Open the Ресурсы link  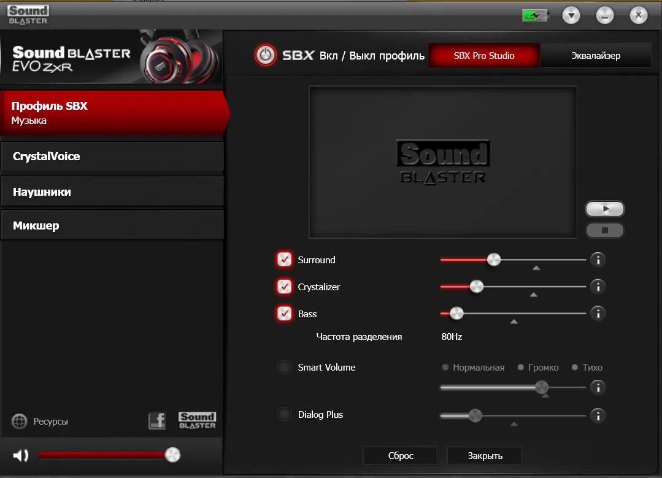51,422
